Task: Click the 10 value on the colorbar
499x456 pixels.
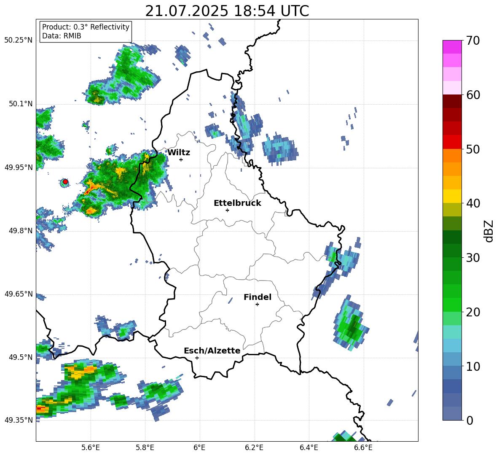Action: pyautogui.click(x=472, y=366)
